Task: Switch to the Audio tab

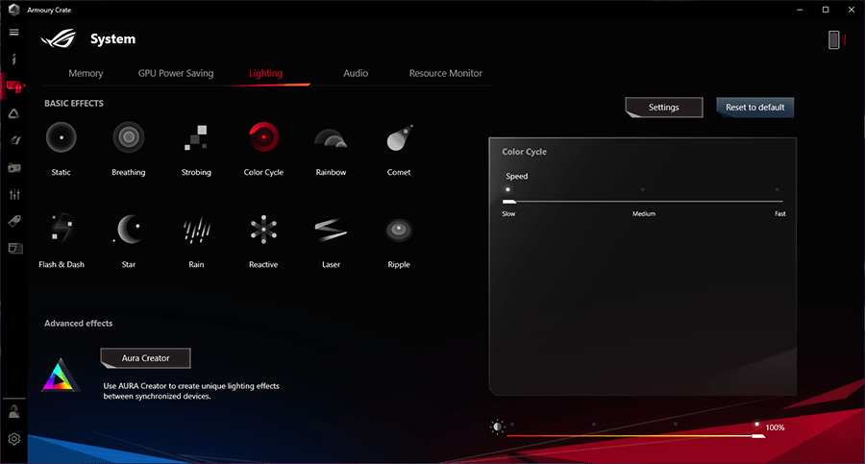Action: point(356,73)
